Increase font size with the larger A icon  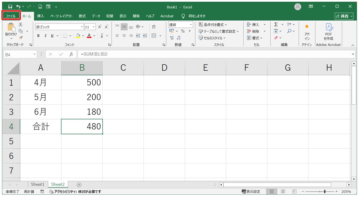coord(100,27)
